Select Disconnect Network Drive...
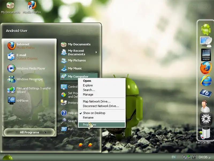Screen dimensions: 214x161 pyautogui.click(x=102, y=106)
